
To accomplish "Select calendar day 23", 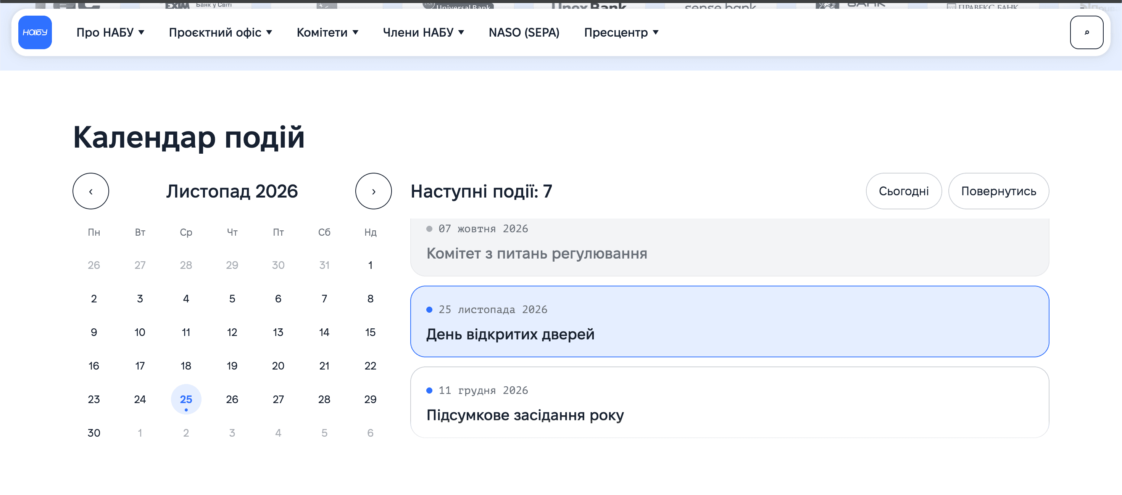I will [x=93, y=399].
